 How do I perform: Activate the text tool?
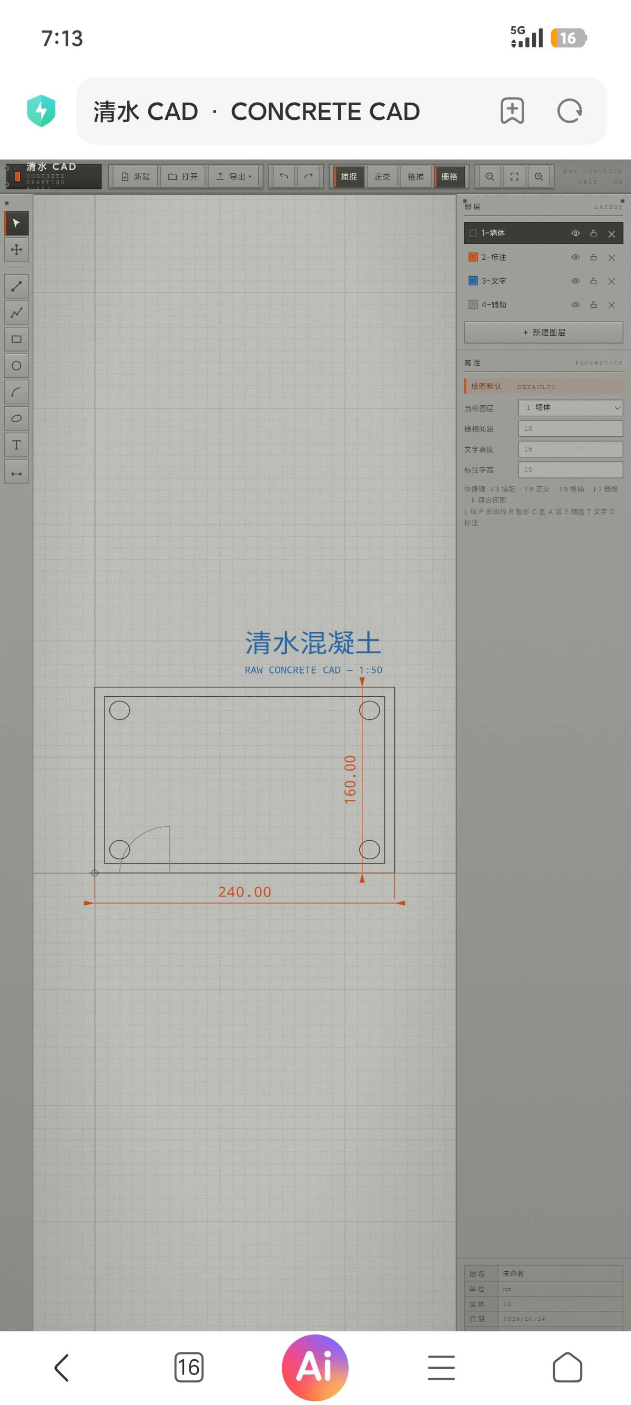point(16,445)
